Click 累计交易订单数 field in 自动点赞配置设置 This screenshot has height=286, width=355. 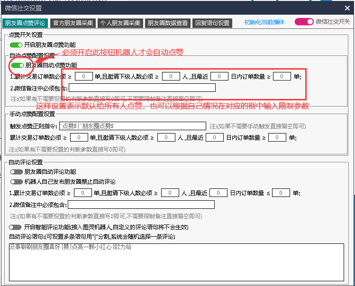coord(83,76)
